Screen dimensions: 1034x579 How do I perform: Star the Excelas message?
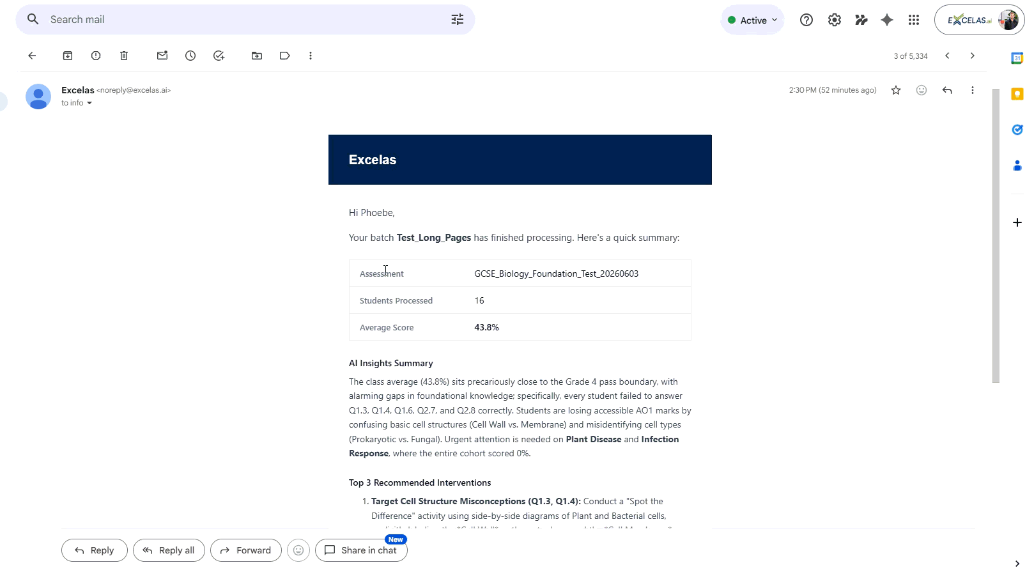[x=896, y=90]
